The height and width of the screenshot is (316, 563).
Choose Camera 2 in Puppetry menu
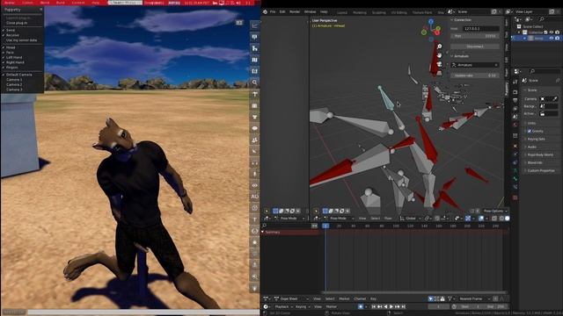(14, 84)
